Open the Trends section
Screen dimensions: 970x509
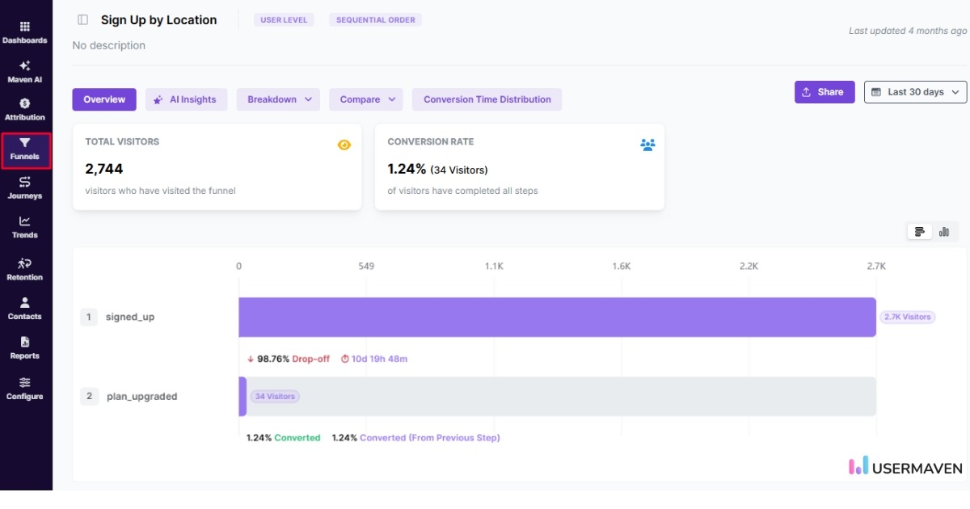pyautogui.click(x=25, y=229)
